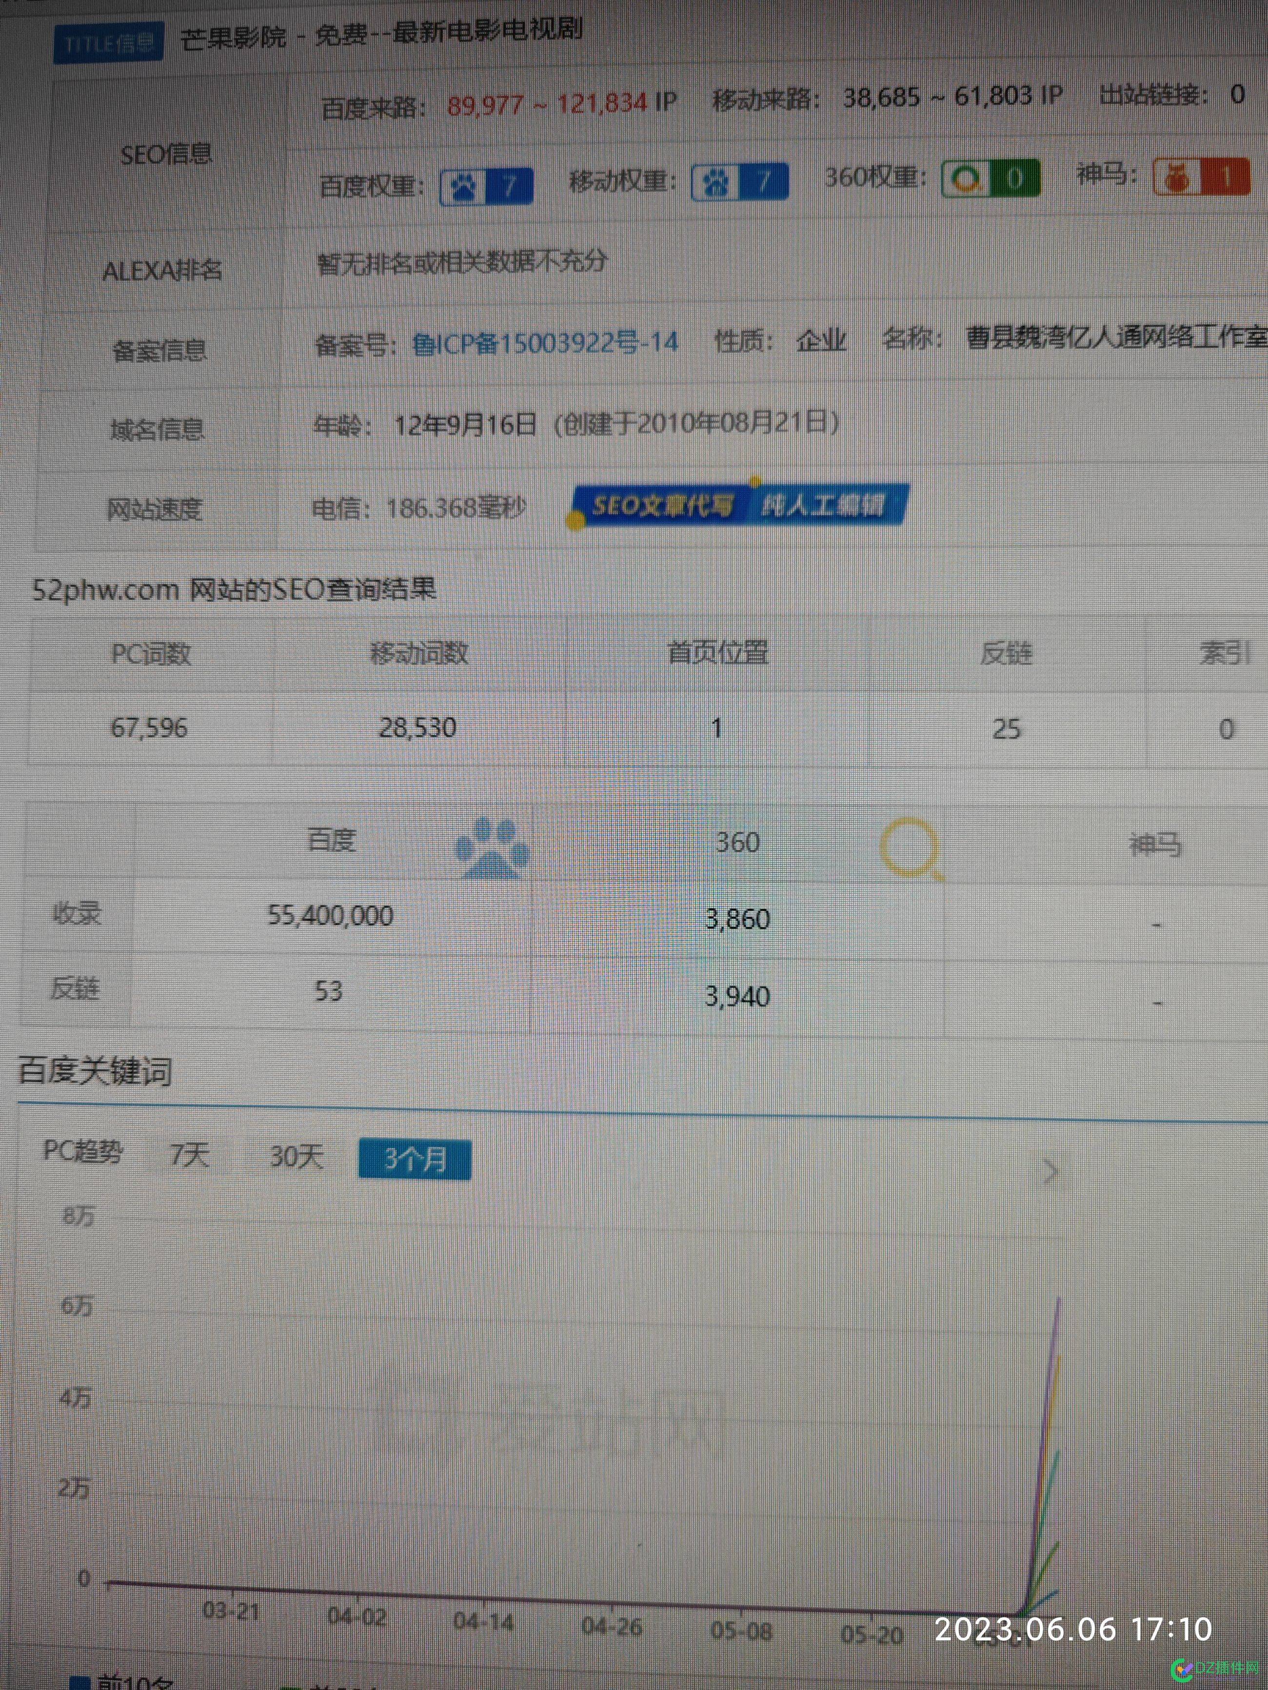Click Baidu 收录 value 55,400,000
The width and height of the screenshot is (1268, 1690).
click(x=330, y=915)
